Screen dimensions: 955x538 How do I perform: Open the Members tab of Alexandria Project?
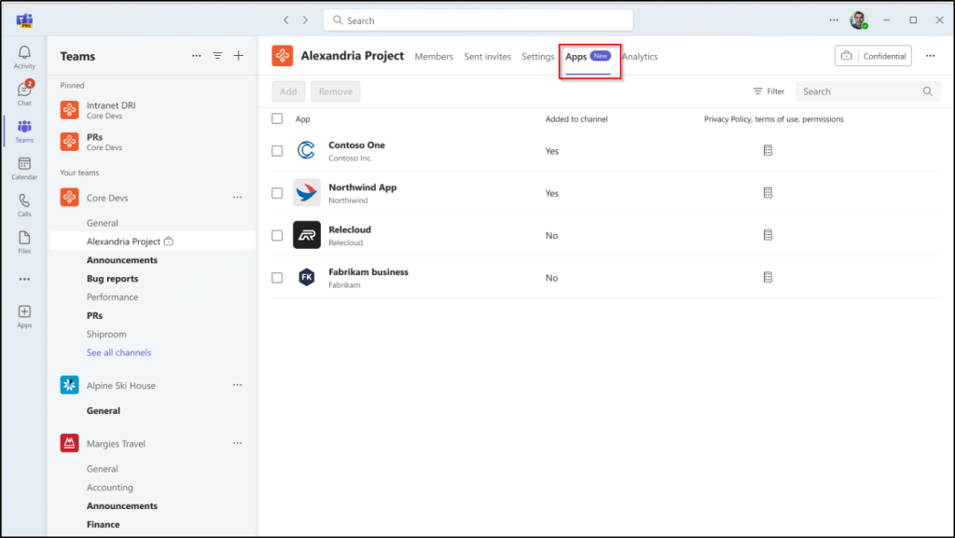tap(434, 56)
